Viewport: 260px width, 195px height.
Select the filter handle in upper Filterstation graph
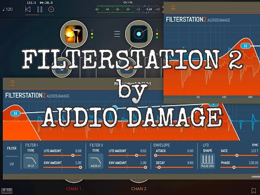245,46
